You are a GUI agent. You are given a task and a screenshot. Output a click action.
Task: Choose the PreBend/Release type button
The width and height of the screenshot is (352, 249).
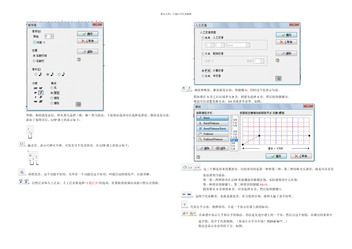click(x=212, y=139)
